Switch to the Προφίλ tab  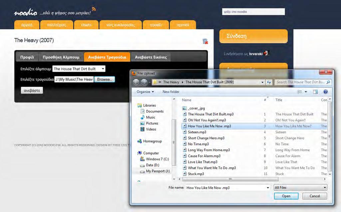[27, 57]
